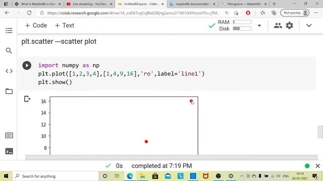323x181 pixels.
Task: Click the vertical notebook scrollbar thumb
Action: (320, 132)
